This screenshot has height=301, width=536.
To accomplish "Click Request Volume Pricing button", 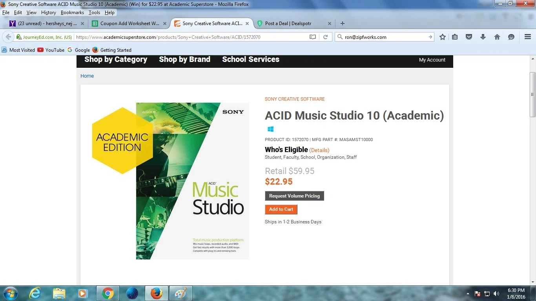I will (294, 196).
